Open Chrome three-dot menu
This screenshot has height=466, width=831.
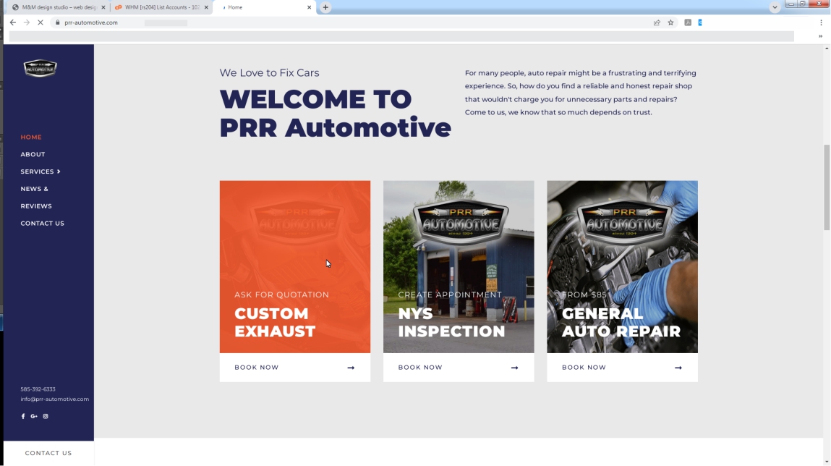(x=821, y=22)
